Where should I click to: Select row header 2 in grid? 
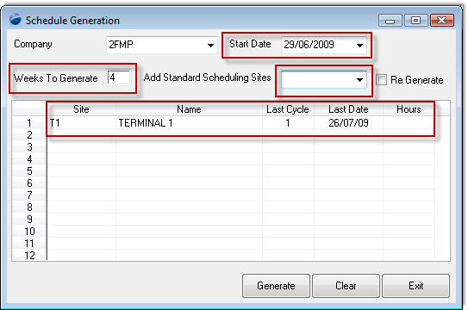29,135
